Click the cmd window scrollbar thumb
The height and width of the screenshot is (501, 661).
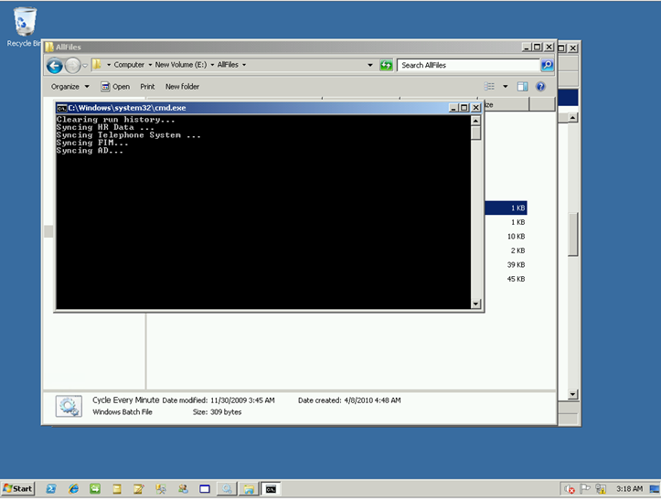click(x=476, y=133)
